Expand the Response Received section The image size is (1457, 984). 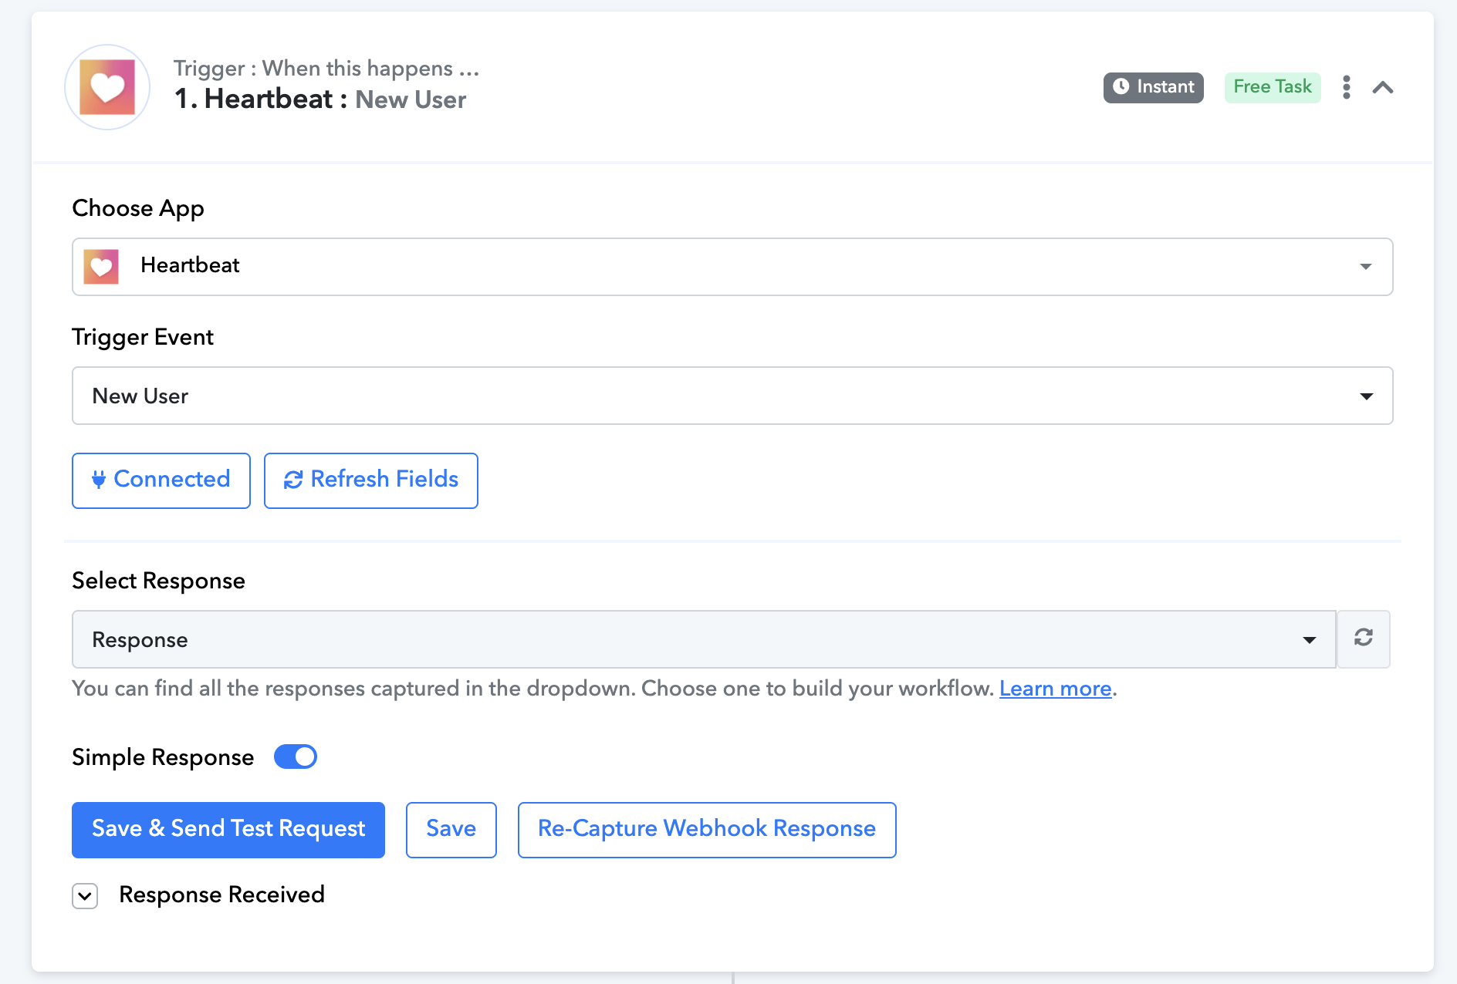[x=85, y=896]
